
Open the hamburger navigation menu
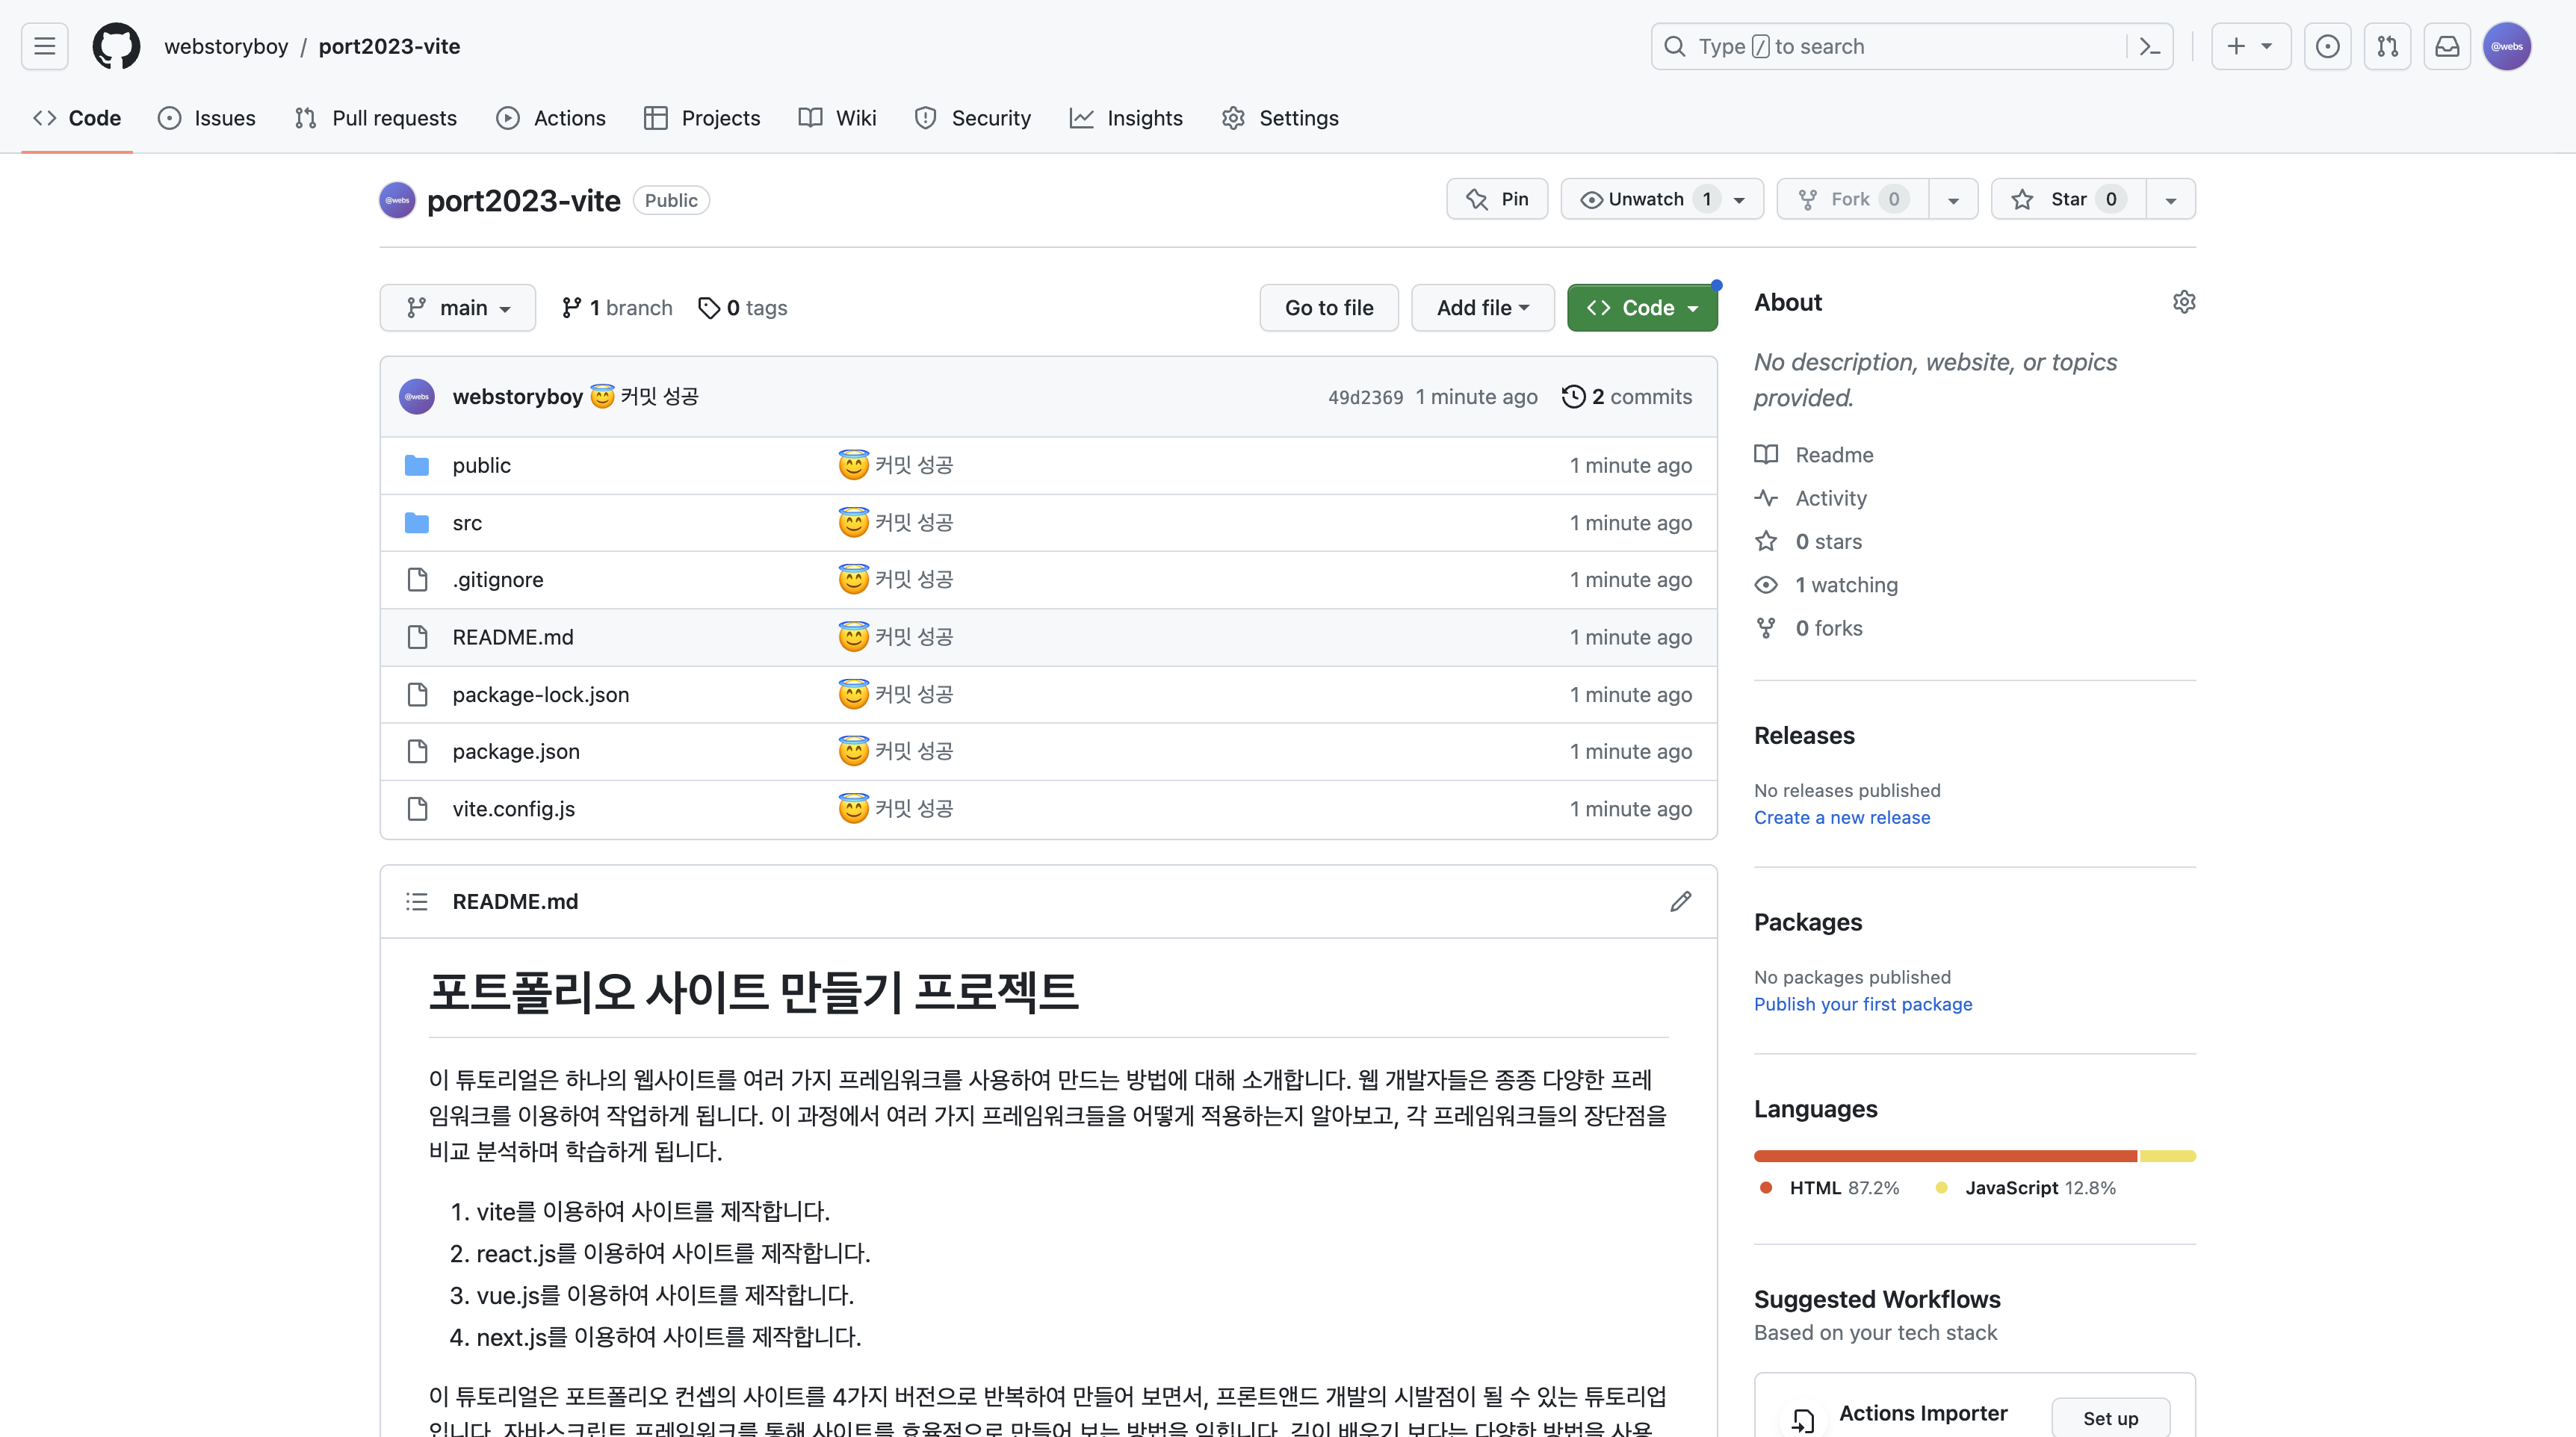[44, 46]
